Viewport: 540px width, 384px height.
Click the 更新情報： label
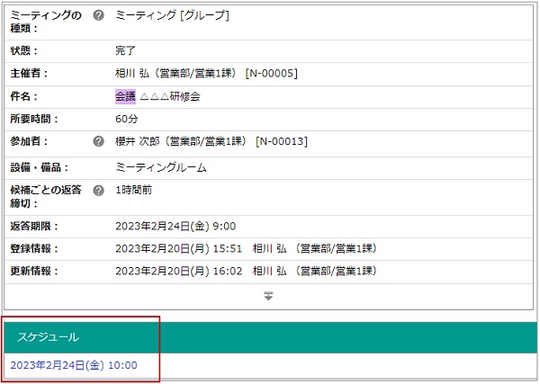point(34,272)
